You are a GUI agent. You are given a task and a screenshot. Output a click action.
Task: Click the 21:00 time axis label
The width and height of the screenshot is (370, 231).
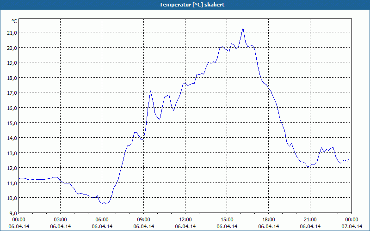(x=310, y=220)
